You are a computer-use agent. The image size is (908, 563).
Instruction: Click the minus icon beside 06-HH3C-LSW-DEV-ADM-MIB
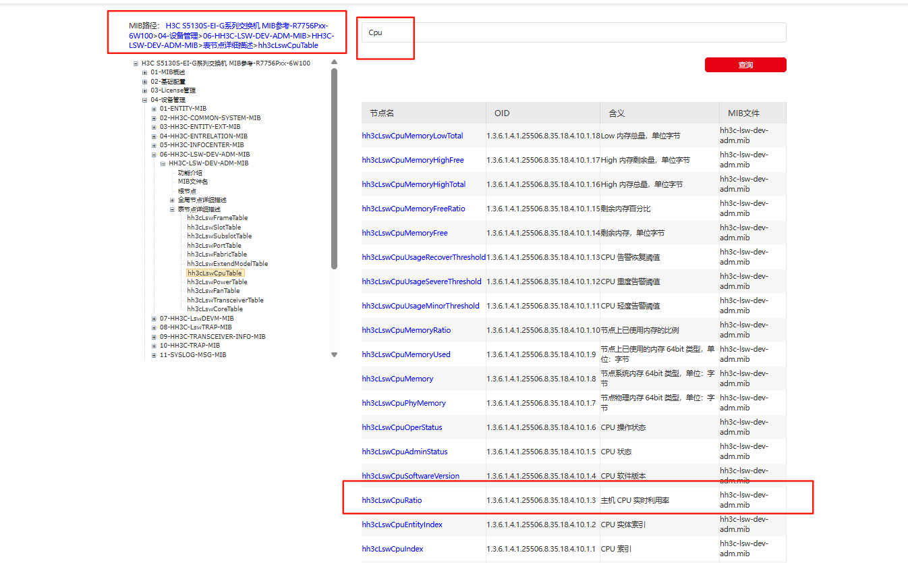(x=154, y=155)
